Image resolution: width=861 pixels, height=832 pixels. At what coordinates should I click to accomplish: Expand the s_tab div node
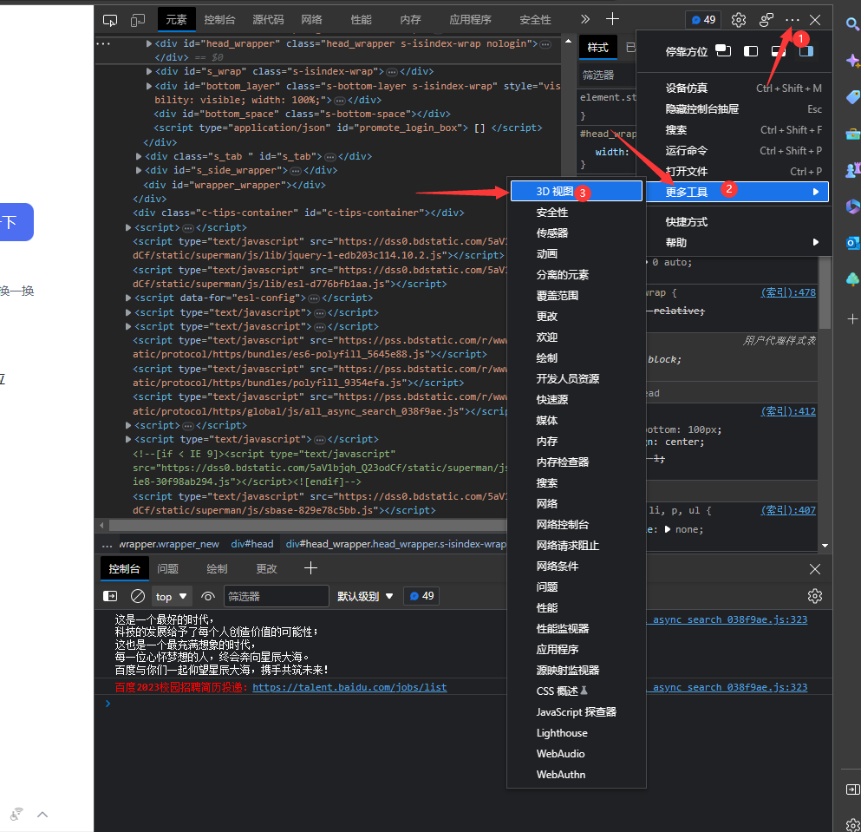coord(139,157)
